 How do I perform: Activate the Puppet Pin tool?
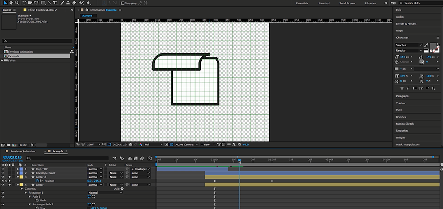pyautogui.click(x=89, y=3)
